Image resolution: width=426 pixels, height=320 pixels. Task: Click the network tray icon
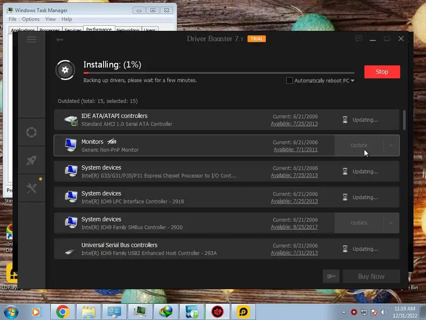pos(364,312)
